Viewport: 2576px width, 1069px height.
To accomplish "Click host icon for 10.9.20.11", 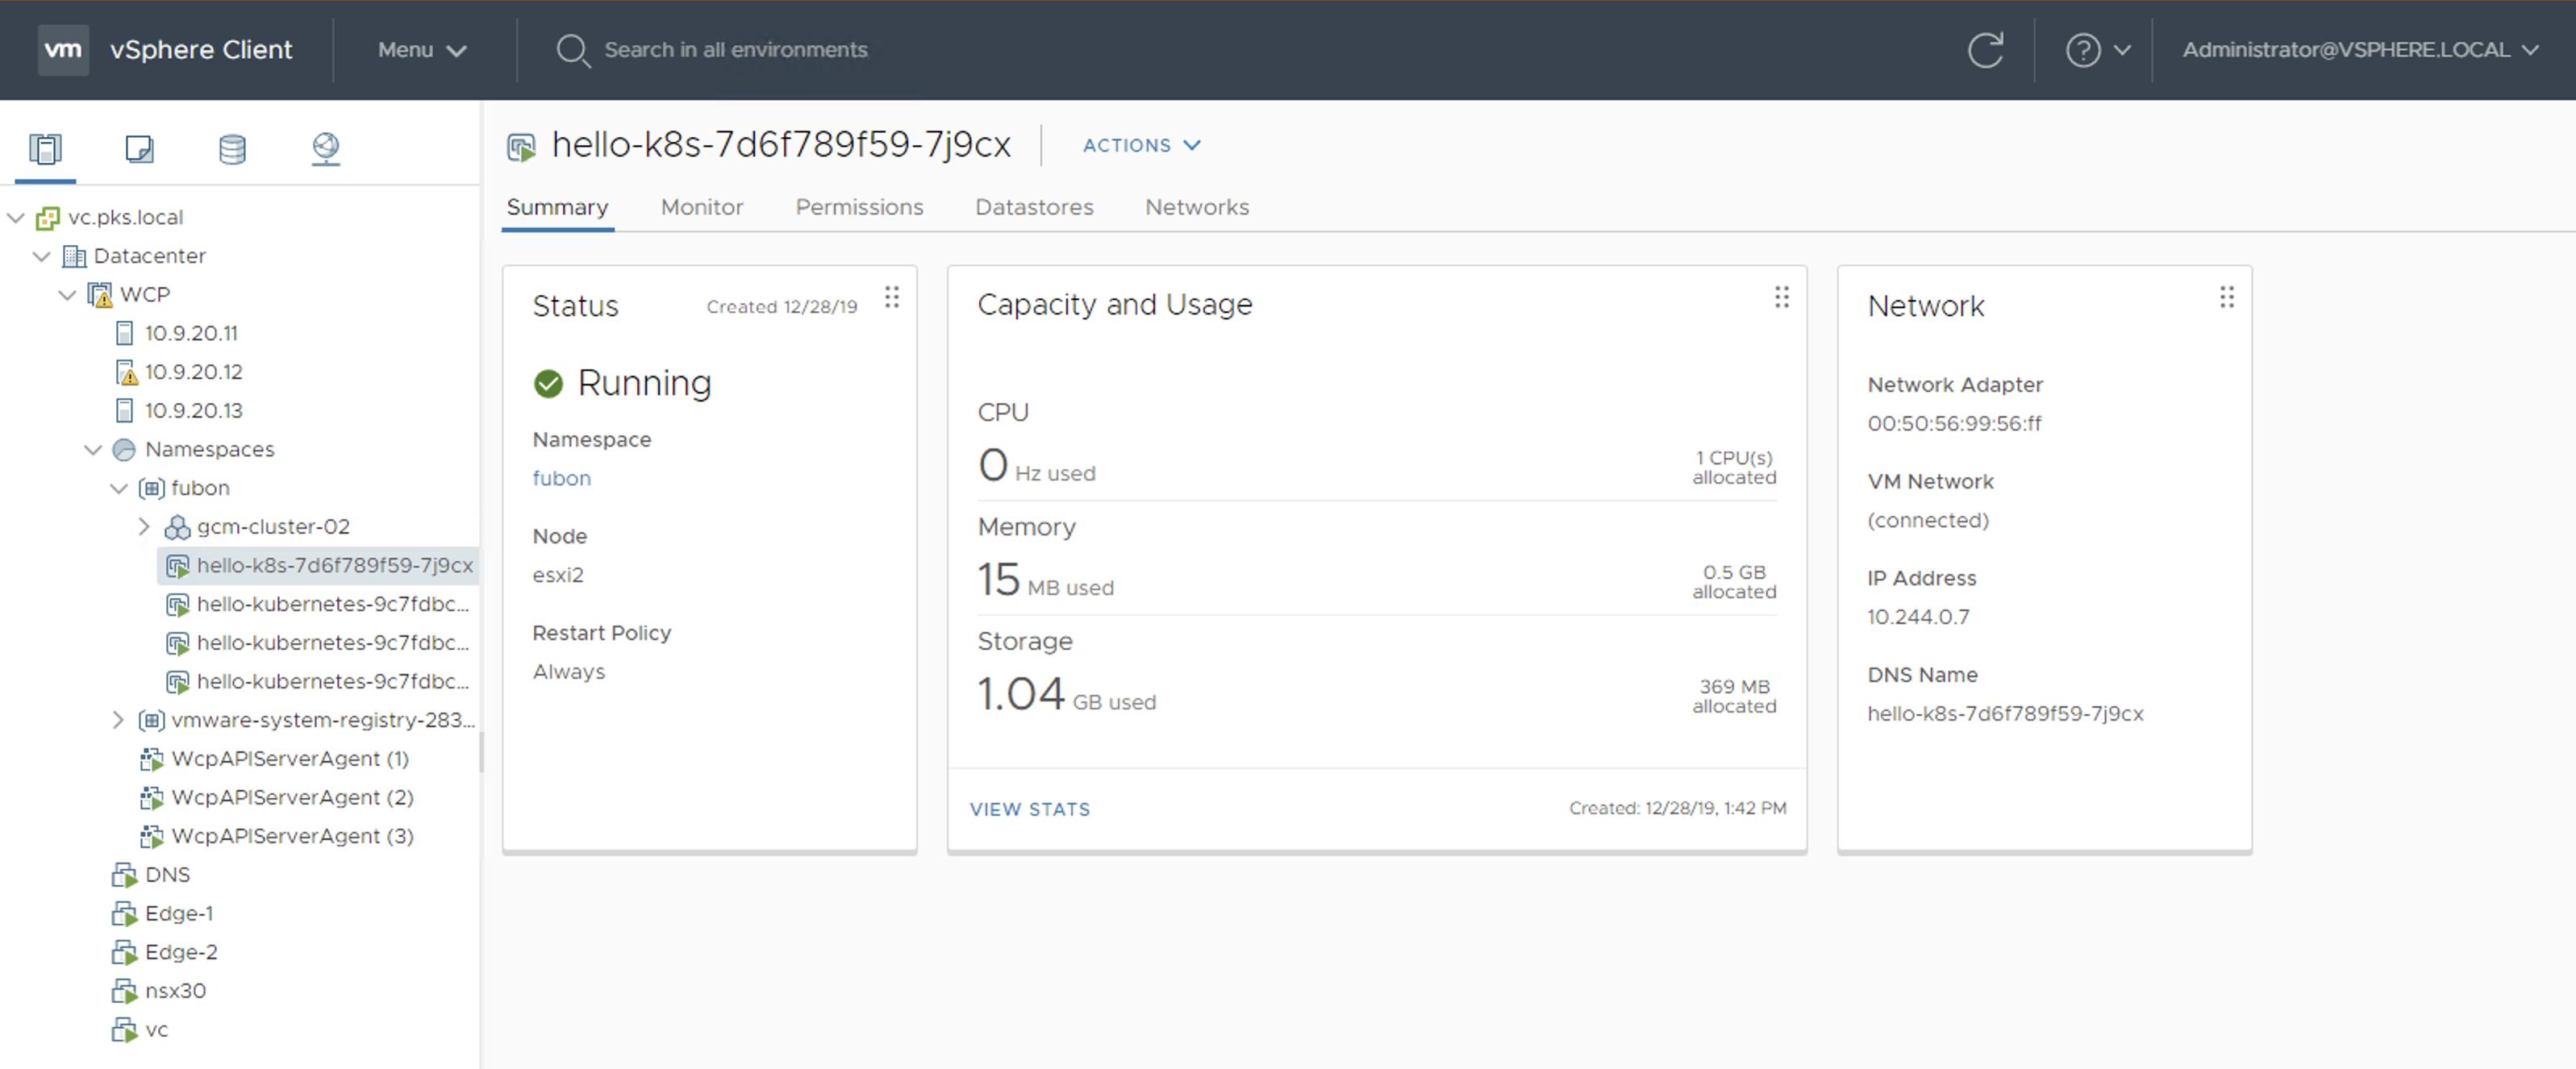I will pyautogui.click(x=125, y=333).
